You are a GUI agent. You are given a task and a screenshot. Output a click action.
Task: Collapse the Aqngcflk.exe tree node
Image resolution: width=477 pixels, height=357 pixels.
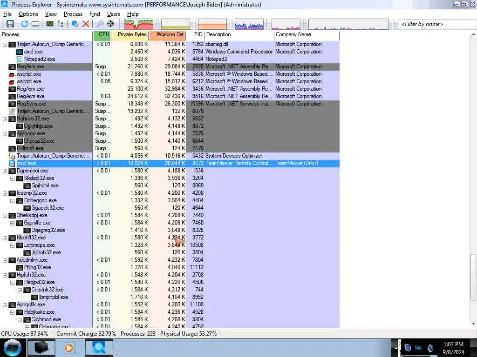click(5, 305)
